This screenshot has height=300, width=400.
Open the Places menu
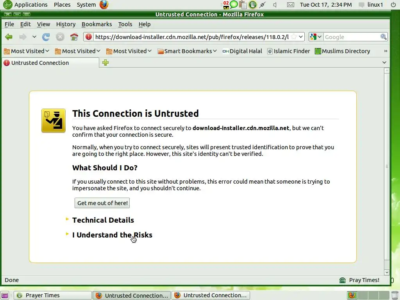[x=62, y=5]
